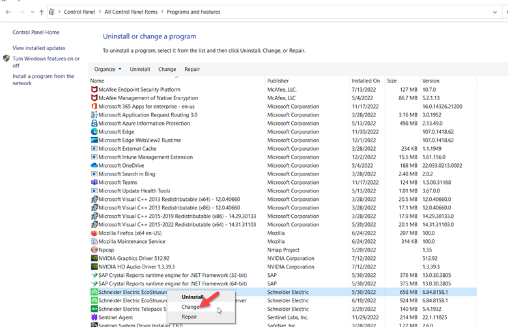
Task: Select Visual C++ 2015-2019 x86 - 14.29.30133 row
Action: point(283,216)
